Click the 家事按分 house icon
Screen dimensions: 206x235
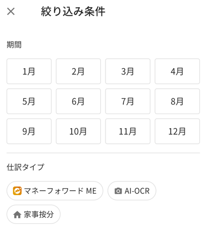pos(17,214)
